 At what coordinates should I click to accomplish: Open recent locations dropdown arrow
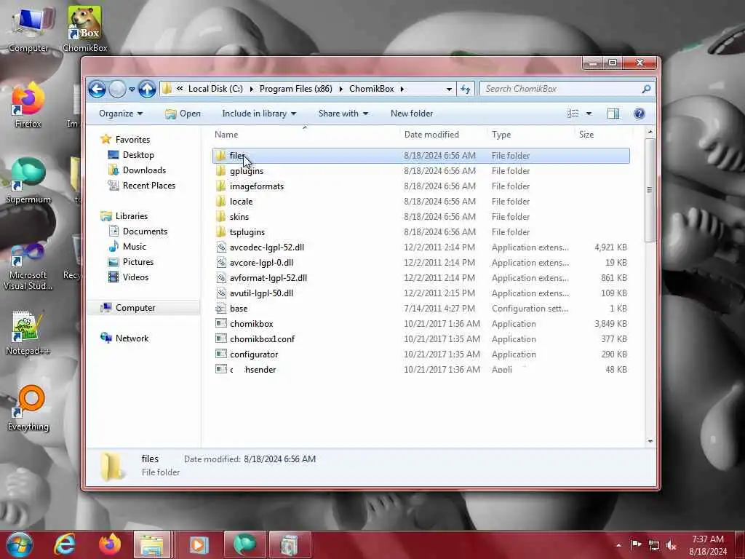point(132,90)
